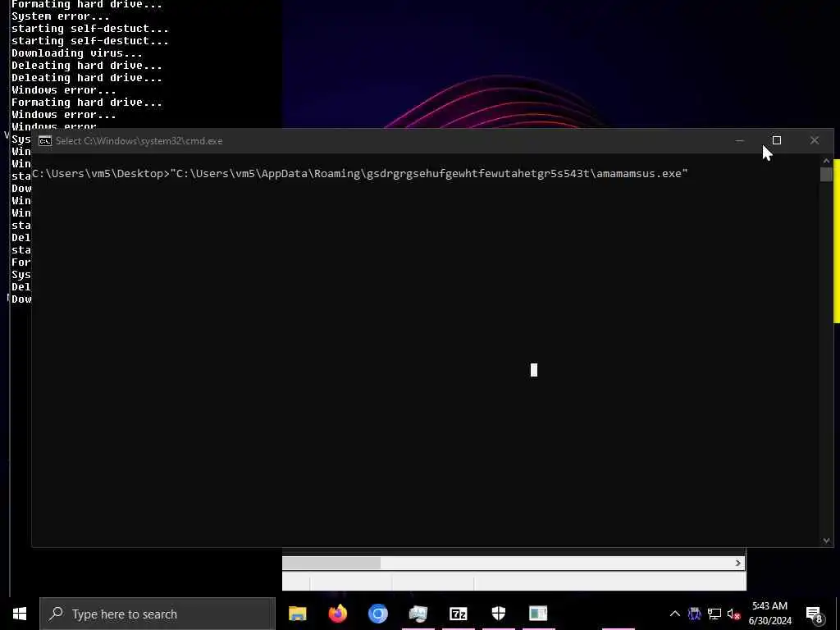
Task: Open File Explorer from the taskbar
Action: pyautogui.click(x=297, y=614)
